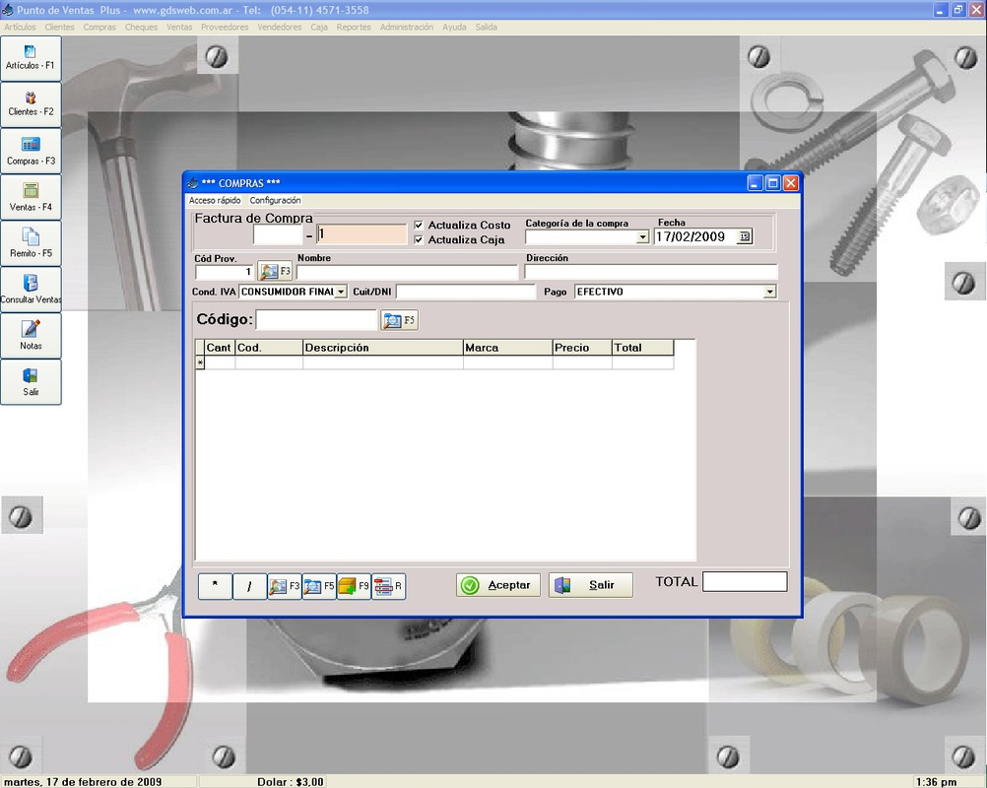Switch to the Configuración tab
Screen dimensions: 987x788
(276, 200)
